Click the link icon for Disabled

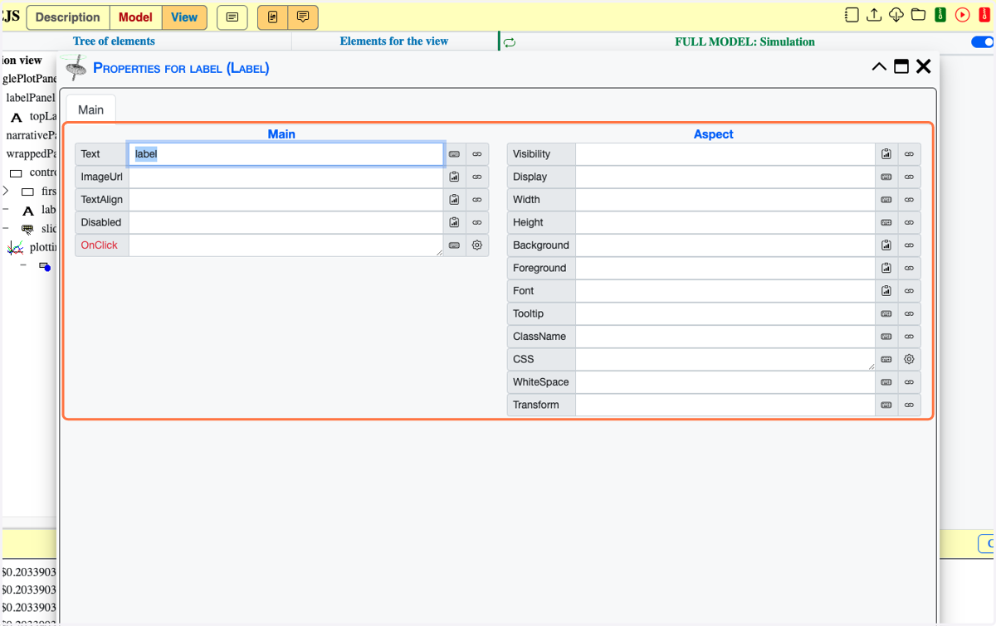coord(477,222)
